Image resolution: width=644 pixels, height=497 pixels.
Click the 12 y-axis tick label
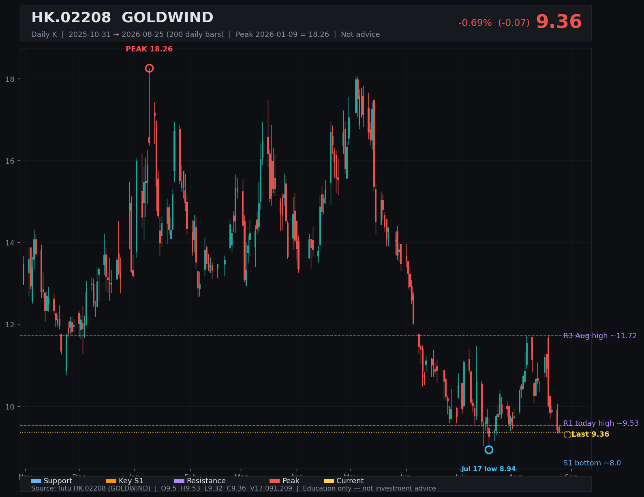[10, 325]
